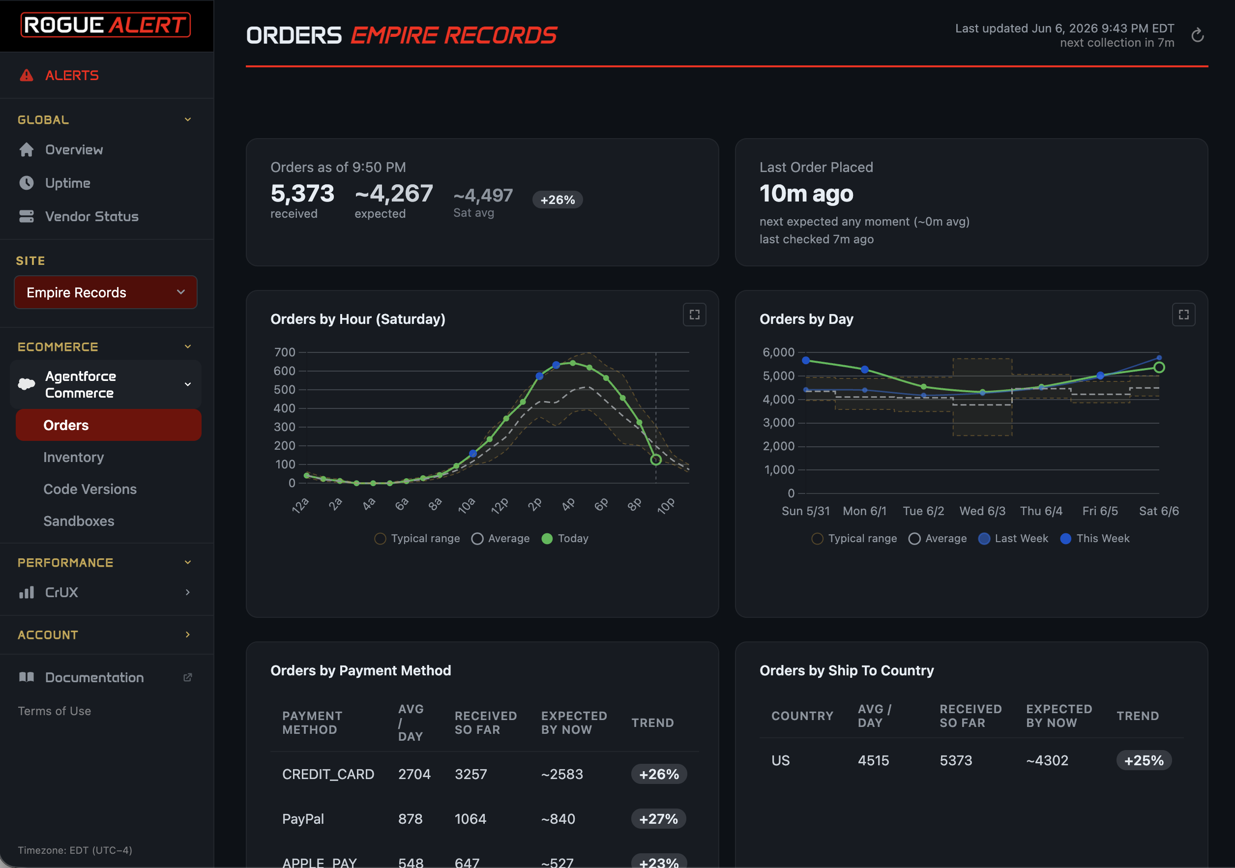This screenshot has height=868, width=1235.
Task: Click the Documentation book icon
Action: [27, 677]
